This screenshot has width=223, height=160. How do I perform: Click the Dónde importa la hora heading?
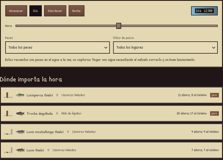click(x=31, y=79)
